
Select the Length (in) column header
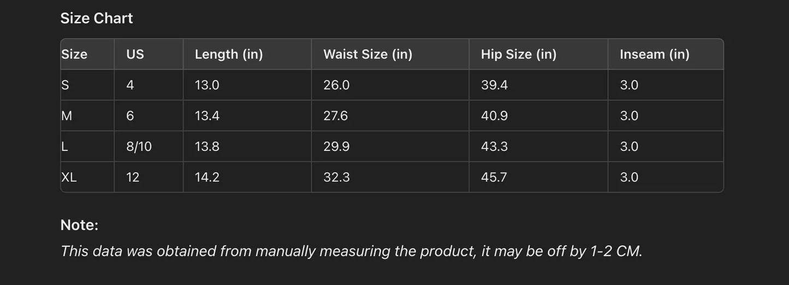tap(229, 54)
